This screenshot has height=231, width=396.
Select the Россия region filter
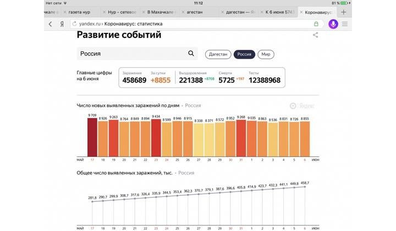click(x=244, y=54)
